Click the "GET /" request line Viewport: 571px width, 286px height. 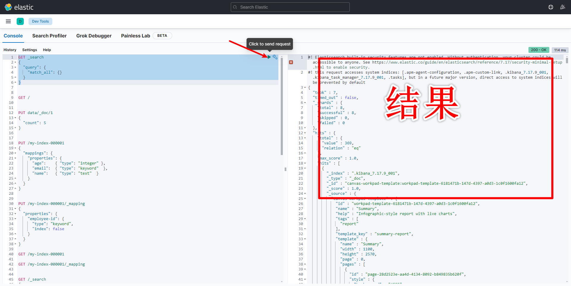pos(24,98)
